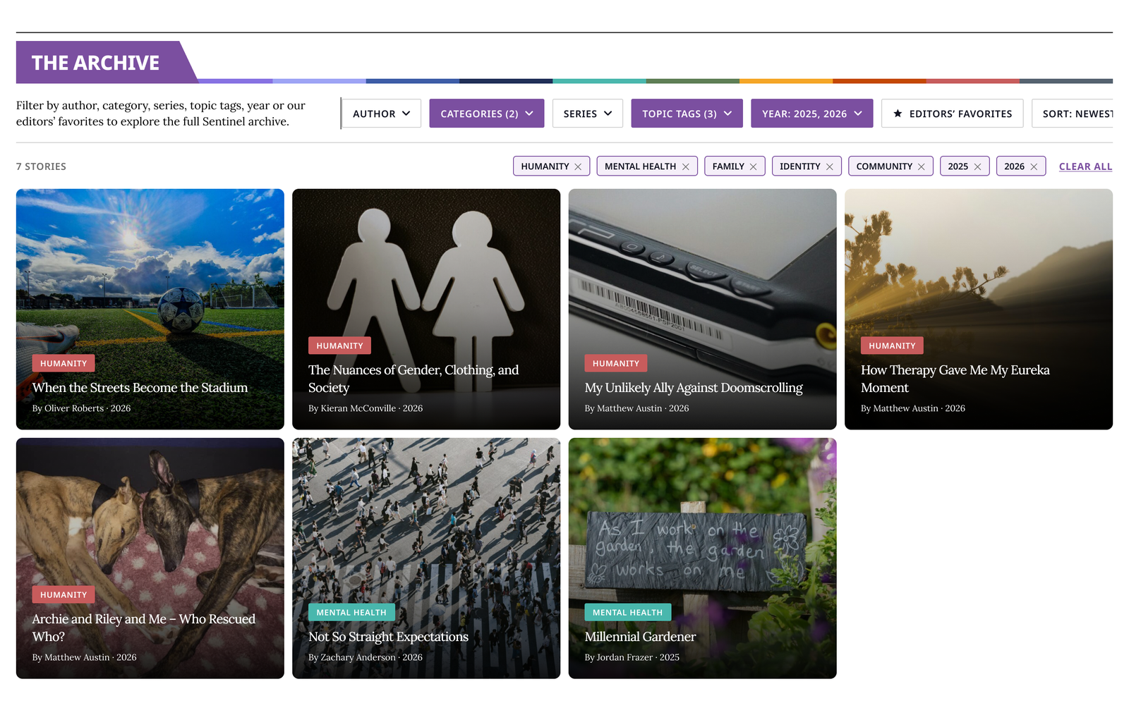Open the Categories (2) dropdown

487,114
